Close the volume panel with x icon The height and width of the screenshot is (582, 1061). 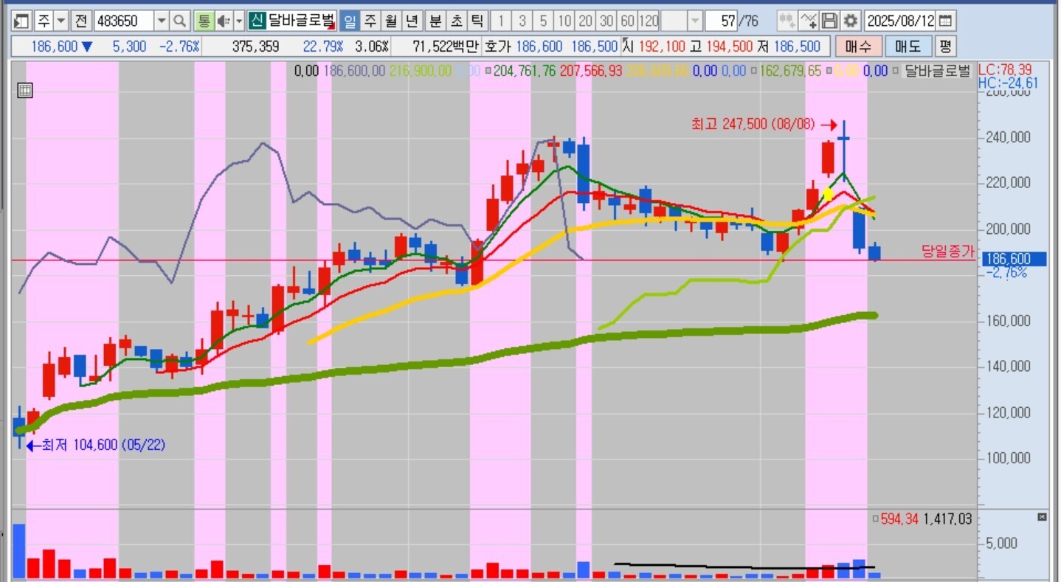[x=1042, y=518]
